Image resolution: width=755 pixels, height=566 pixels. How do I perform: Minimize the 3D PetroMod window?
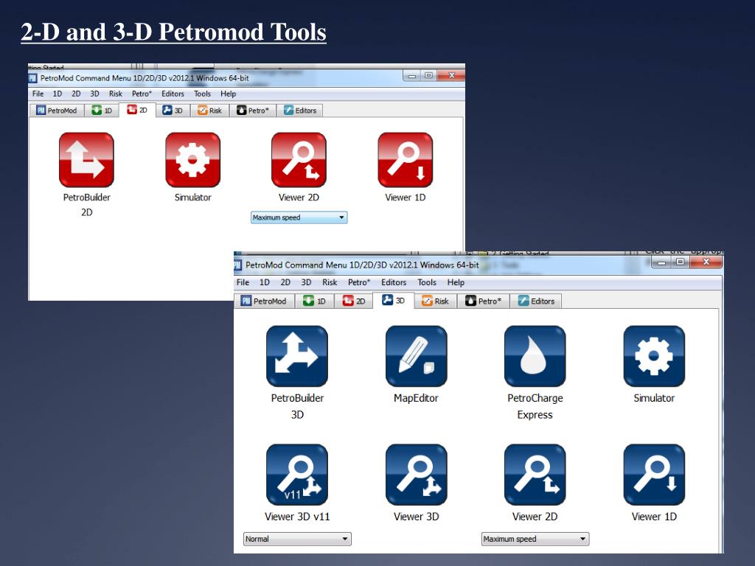[661, 262]
